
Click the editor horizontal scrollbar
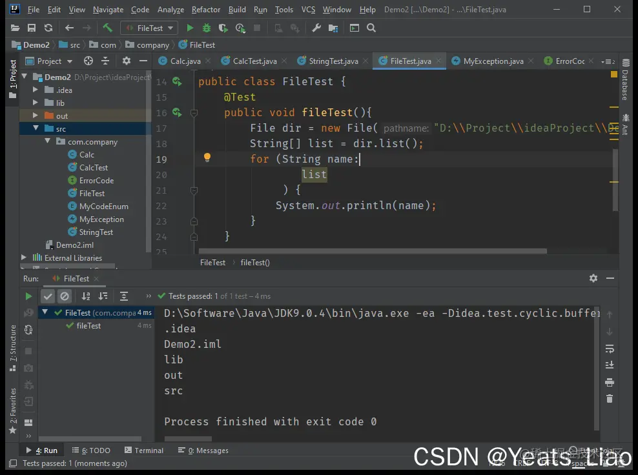click(x=373, y=251)
